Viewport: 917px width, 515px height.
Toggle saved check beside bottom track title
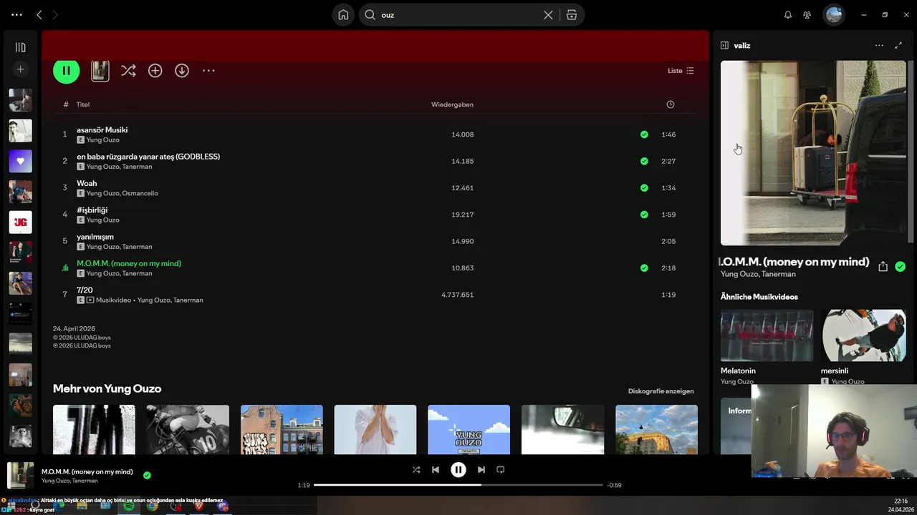click(147, 475)
